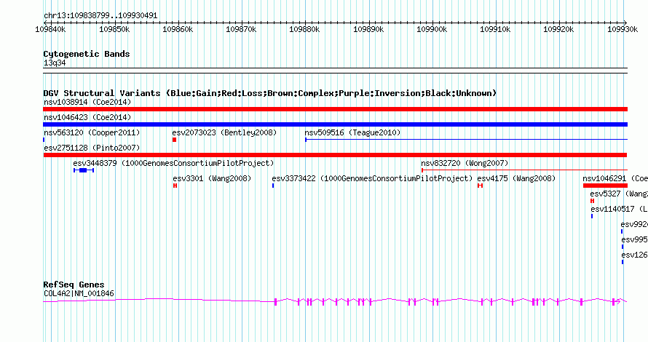Open variant label esv4175 (Wang2008)
The image size is (648, 342).
[x=516, y=178]
